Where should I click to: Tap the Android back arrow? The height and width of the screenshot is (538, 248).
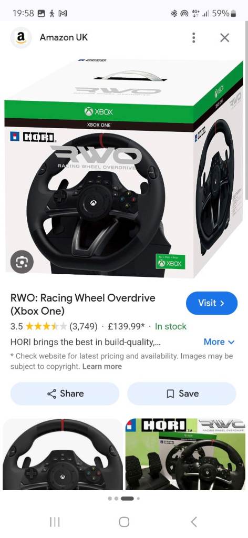(x=194, y=522)
